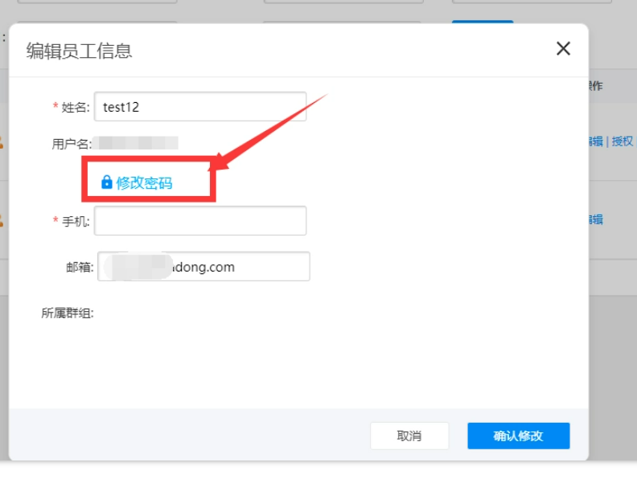Screen dimensions: 637x487
Task: Click the 姓名 field label
Action: (x=75, y=107)
